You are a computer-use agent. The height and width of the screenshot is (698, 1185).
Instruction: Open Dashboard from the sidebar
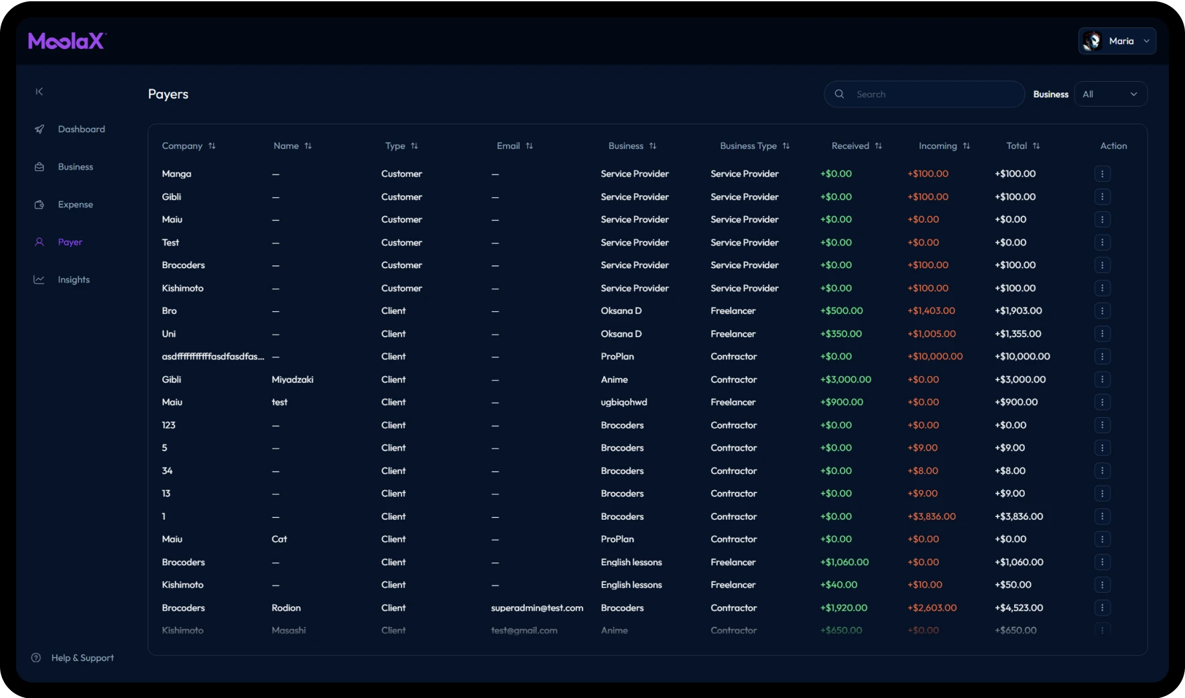81,129
